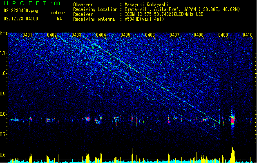Click the 0402 time marker
Screen dimensions: 257x163
click(x=52, y=35)
